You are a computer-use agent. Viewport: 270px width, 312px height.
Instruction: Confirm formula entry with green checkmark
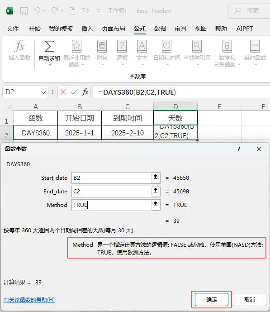pyautogui.click(x=74, y=92)
